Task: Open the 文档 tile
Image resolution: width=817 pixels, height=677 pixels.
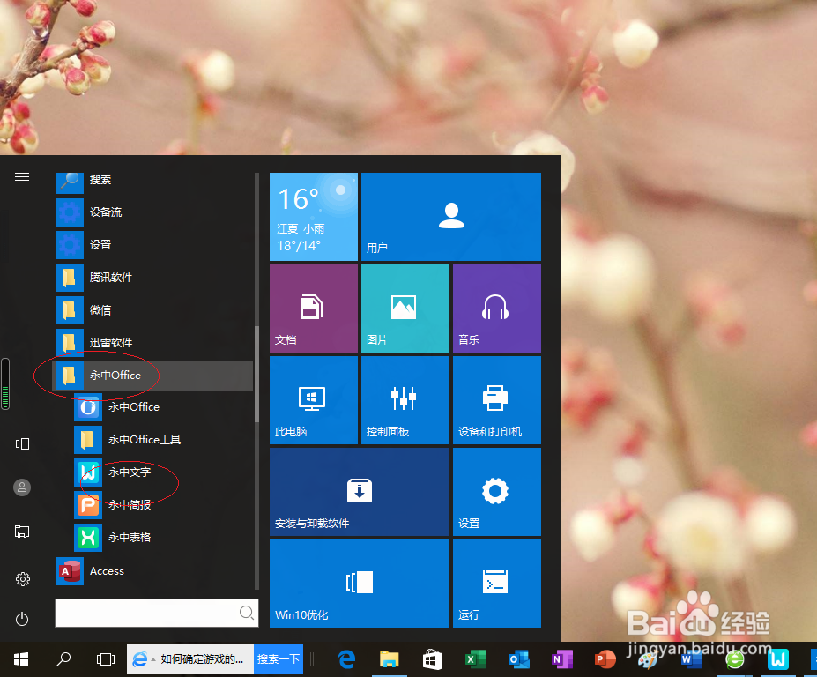Action: [314, 309]
